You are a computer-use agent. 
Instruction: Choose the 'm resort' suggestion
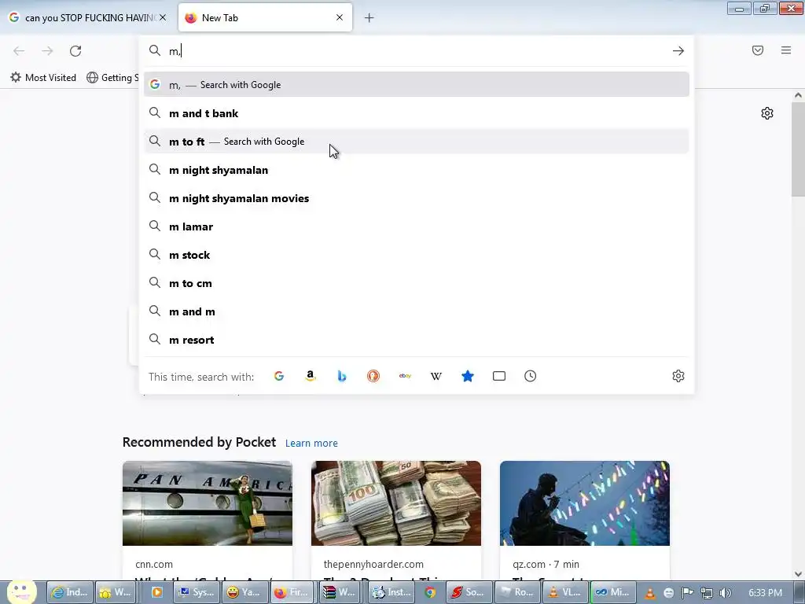coord(417,340)
